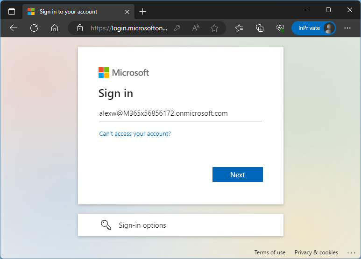Click the Next button

238,175
